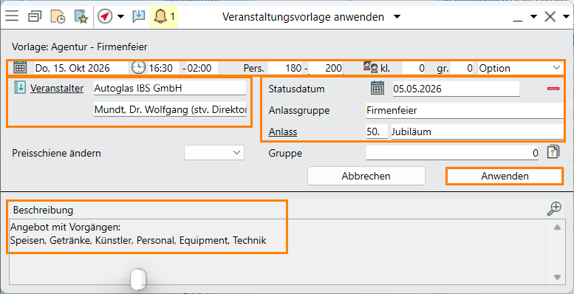Click the magnifier zoom icon for Beschreibung
Viewport: 574px width, 294px height.
[554, 209]
